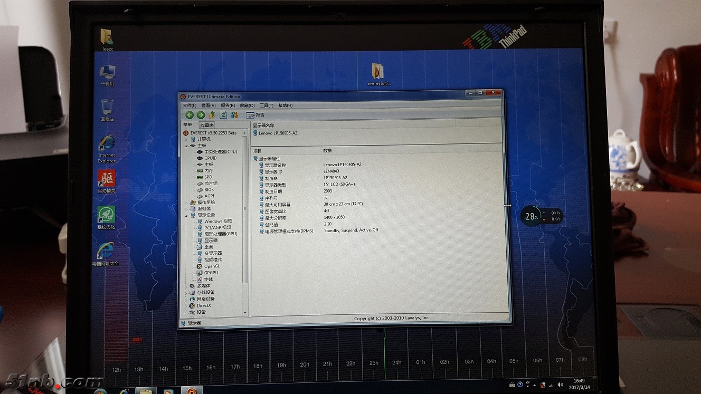This screenshot has width=701, height=394.
Task: Select the everestulti folder on the desktop
Action: pos(378,72)
